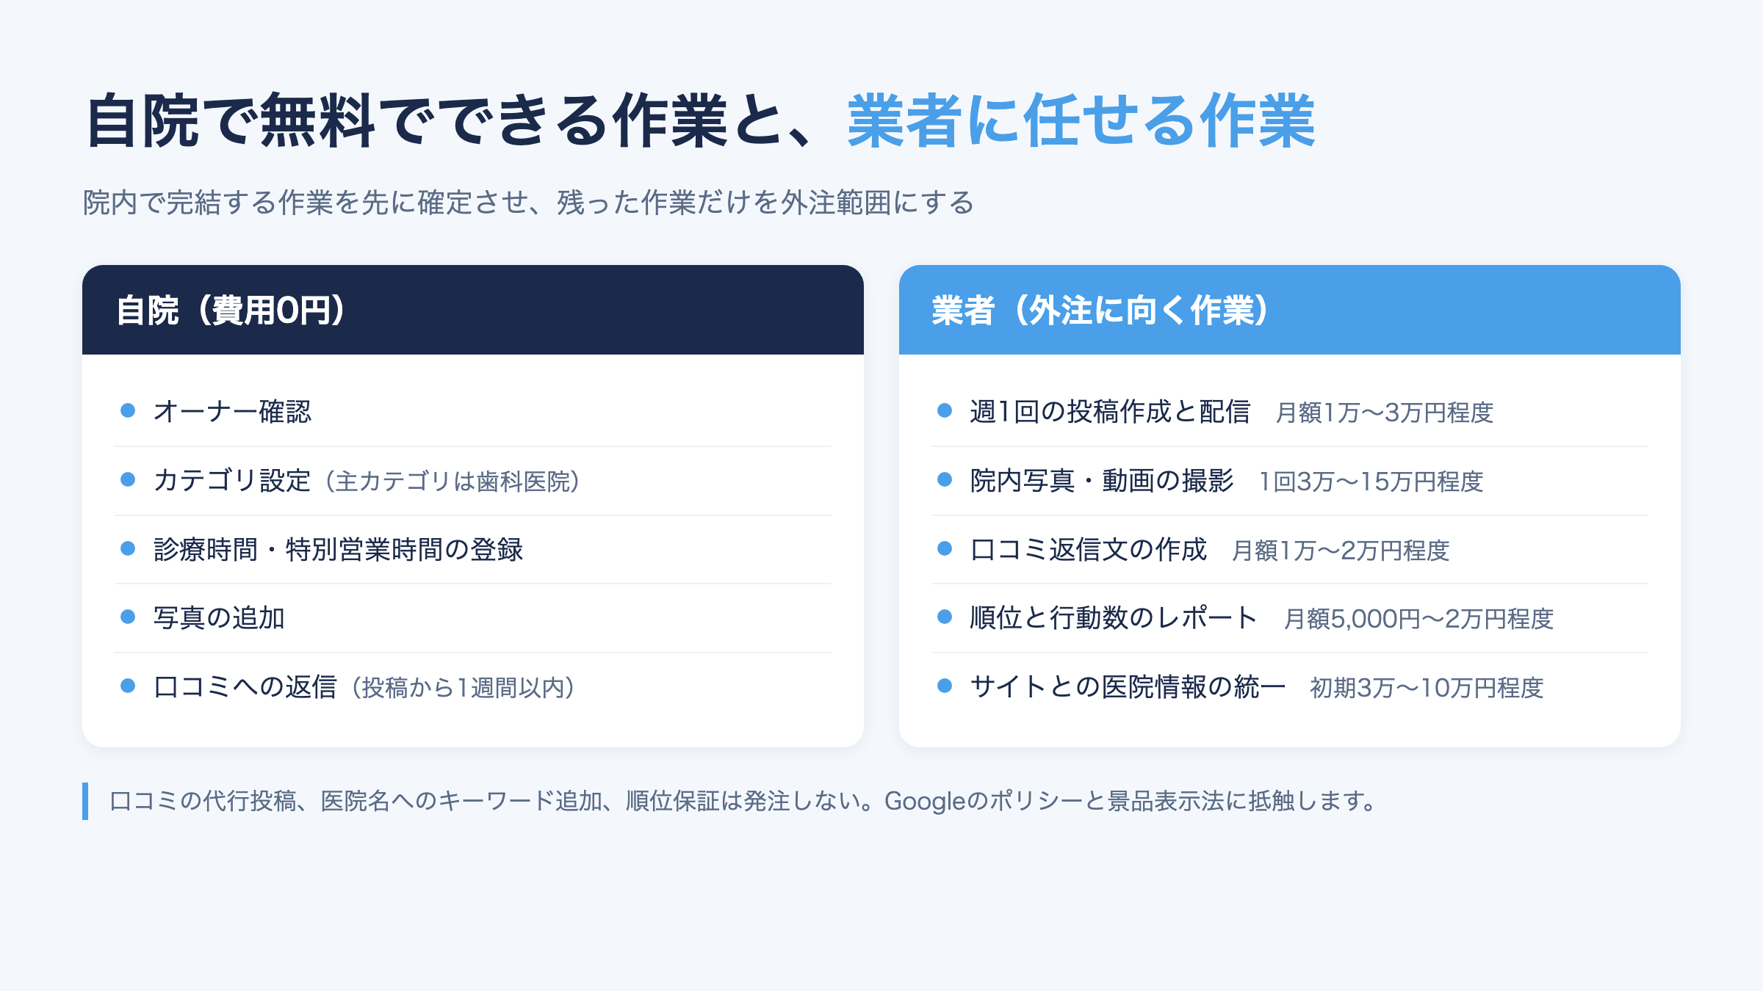Screen dimensions: 1763x991
Task: Click the price 初期3万〜10万円程度
Action: tap(1427, 688)
